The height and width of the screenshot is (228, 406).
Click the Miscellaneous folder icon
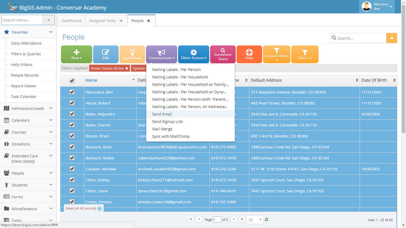coord(6,208)
